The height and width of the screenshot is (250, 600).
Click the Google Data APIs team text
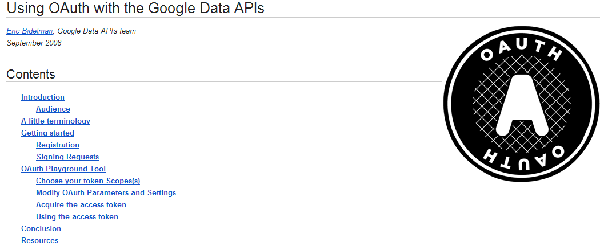tap(97, 31)
